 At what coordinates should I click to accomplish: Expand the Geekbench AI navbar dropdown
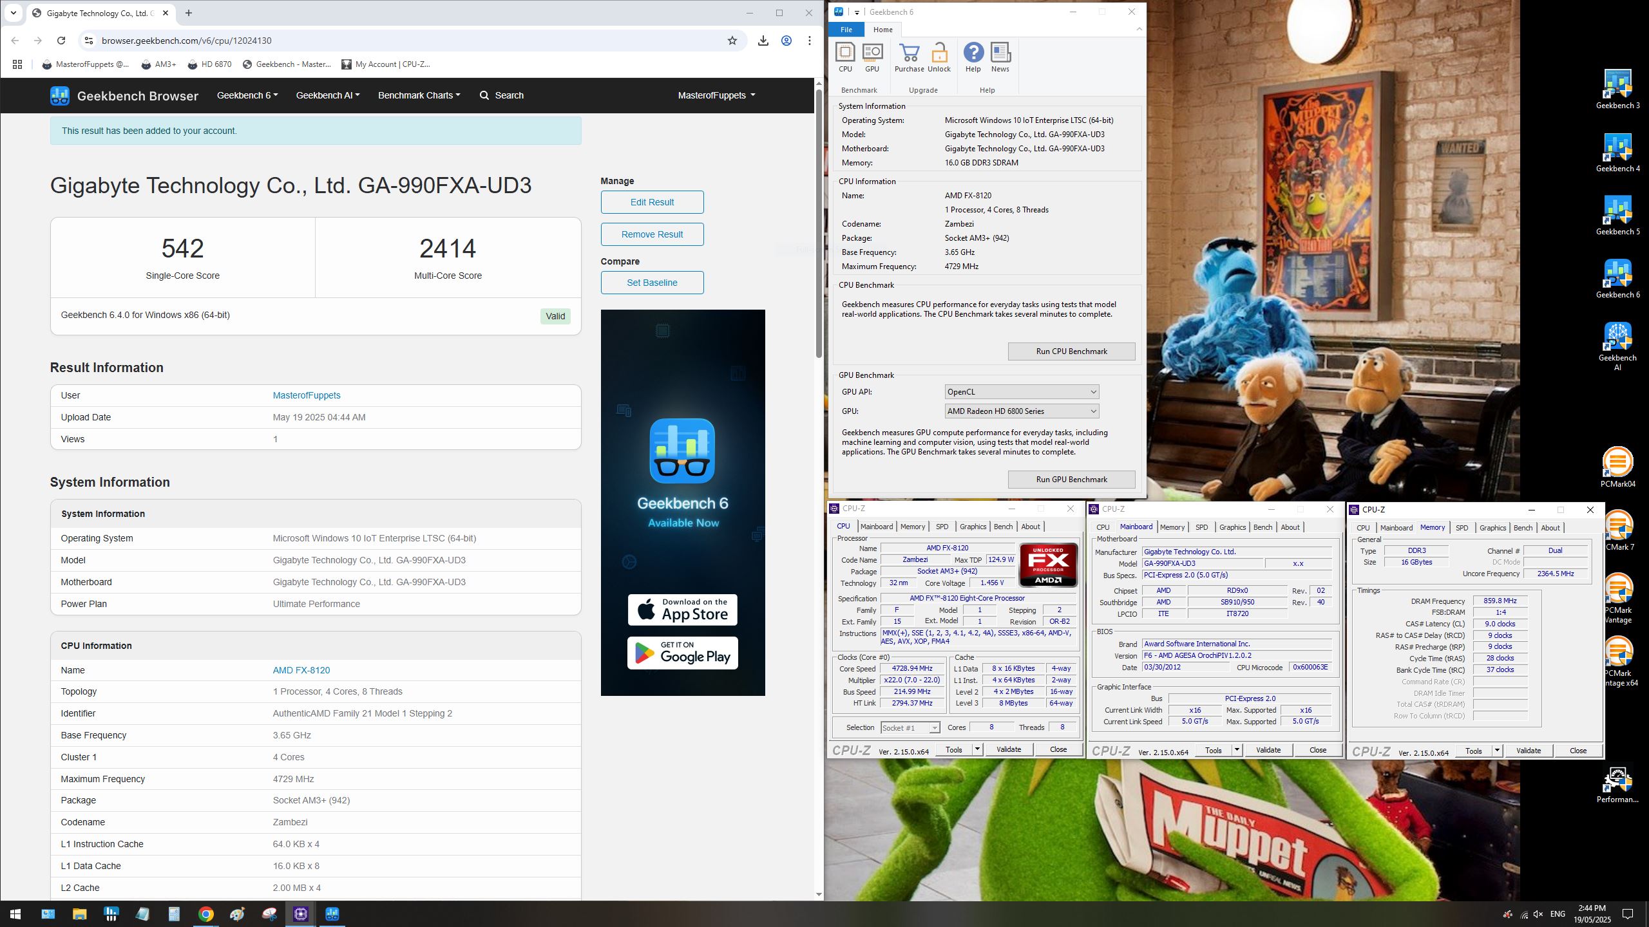point(328,95)
